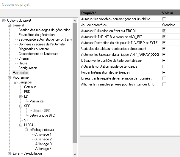Screen dimensions: 180x157
Task: Click the 'Valeur' column header
Action: pyautogui.click(x=170, y=13)
